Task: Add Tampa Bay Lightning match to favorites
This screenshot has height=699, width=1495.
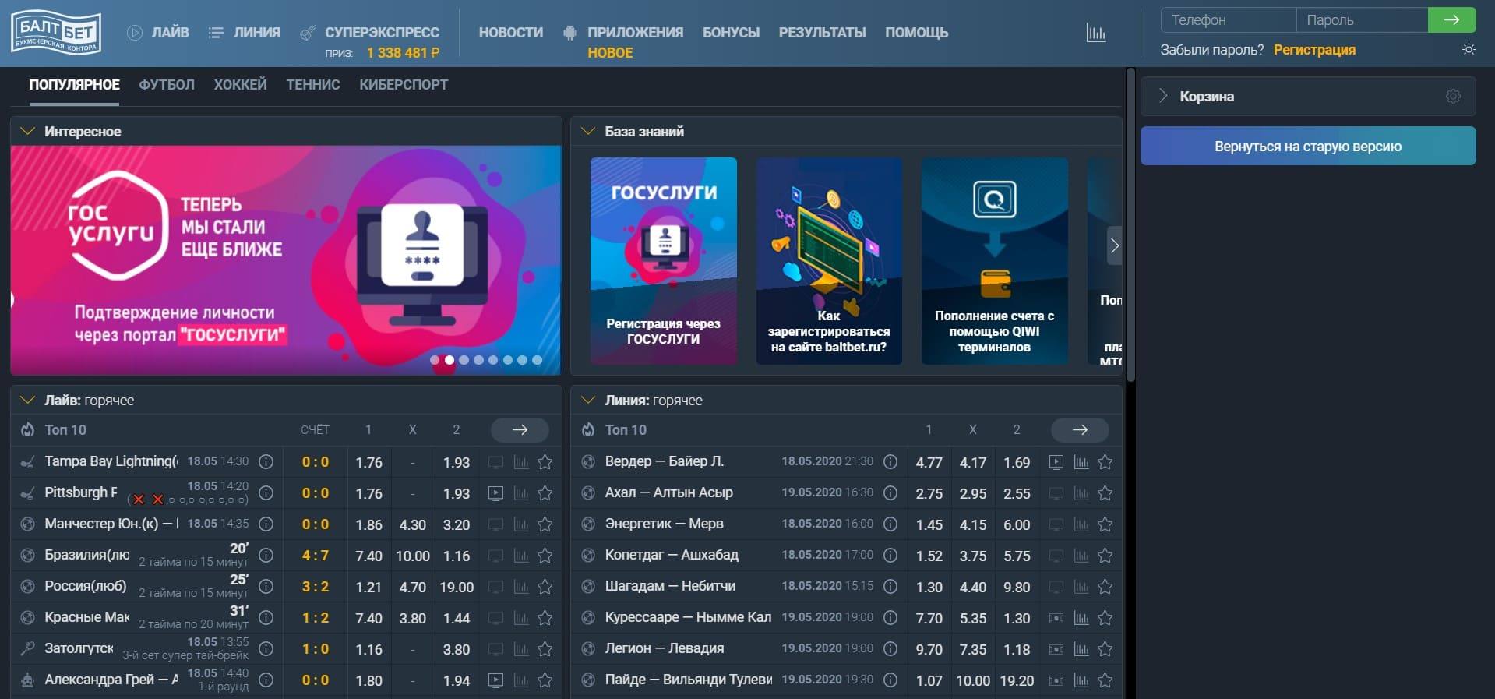Action: pos(545,462)
